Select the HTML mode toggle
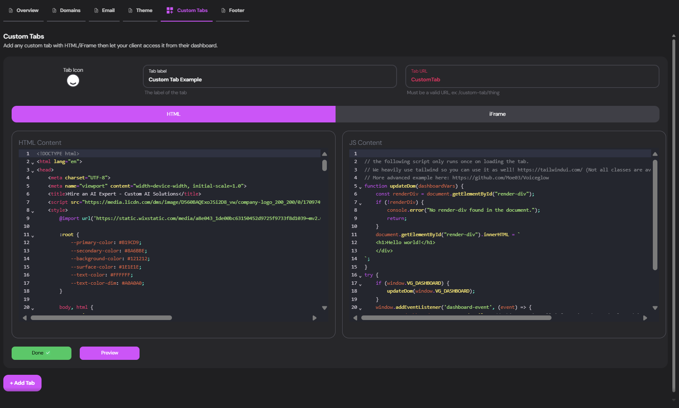Screen dimensions: 679x408 click(173, 114)
